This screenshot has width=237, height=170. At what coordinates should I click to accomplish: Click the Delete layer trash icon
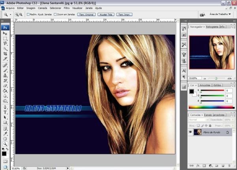229,166
